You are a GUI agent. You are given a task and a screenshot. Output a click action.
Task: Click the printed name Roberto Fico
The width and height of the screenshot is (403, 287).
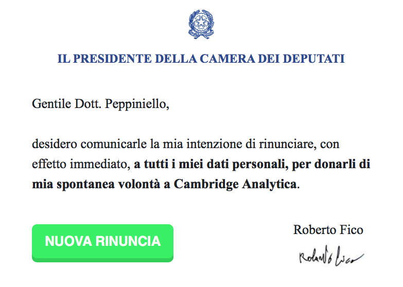pyautogui.click(x=328, y=229)
